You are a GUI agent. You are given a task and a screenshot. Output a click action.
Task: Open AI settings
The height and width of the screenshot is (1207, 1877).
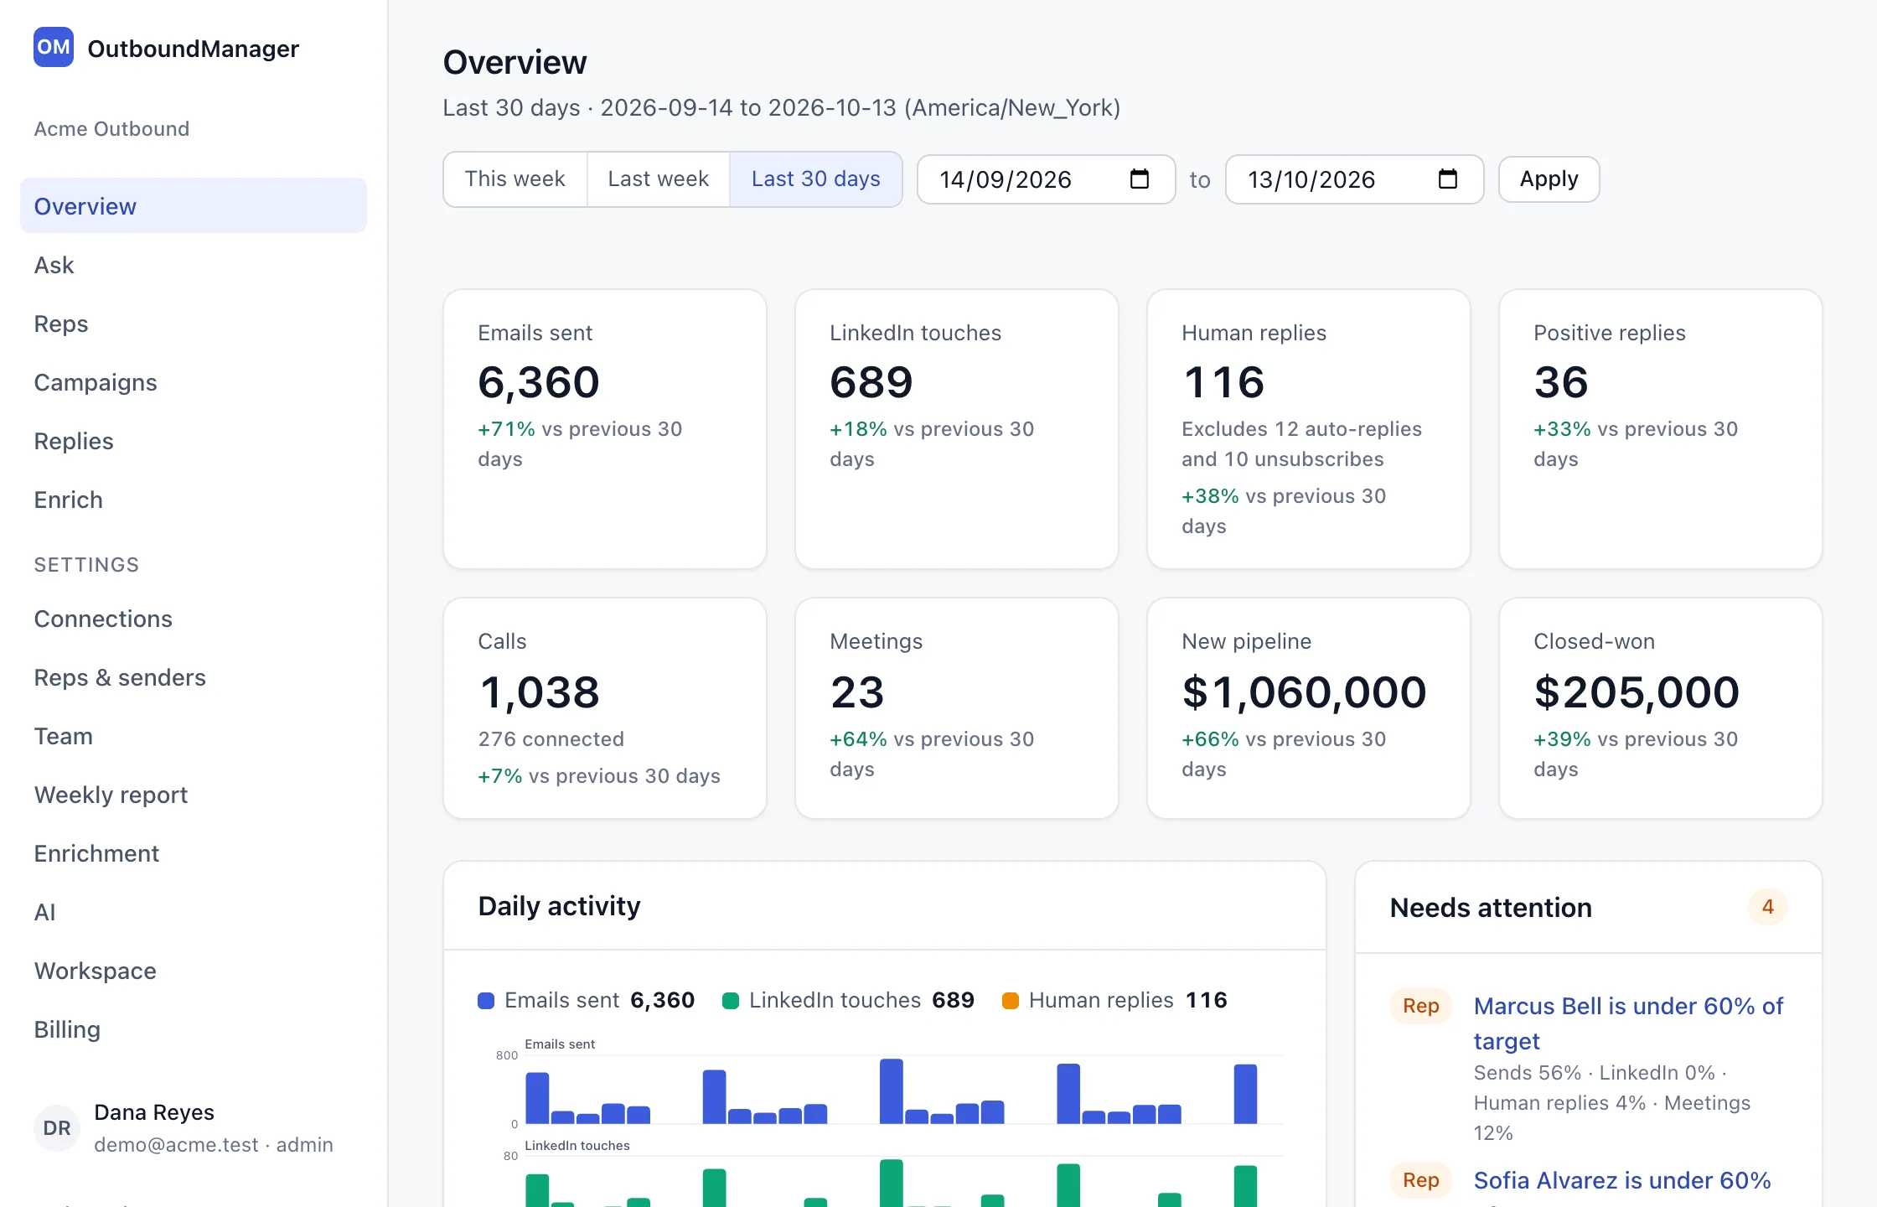click(194, 912)
